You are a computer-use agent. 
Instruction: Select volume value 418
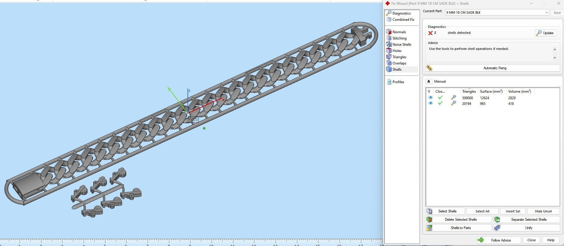click(511, 104)
